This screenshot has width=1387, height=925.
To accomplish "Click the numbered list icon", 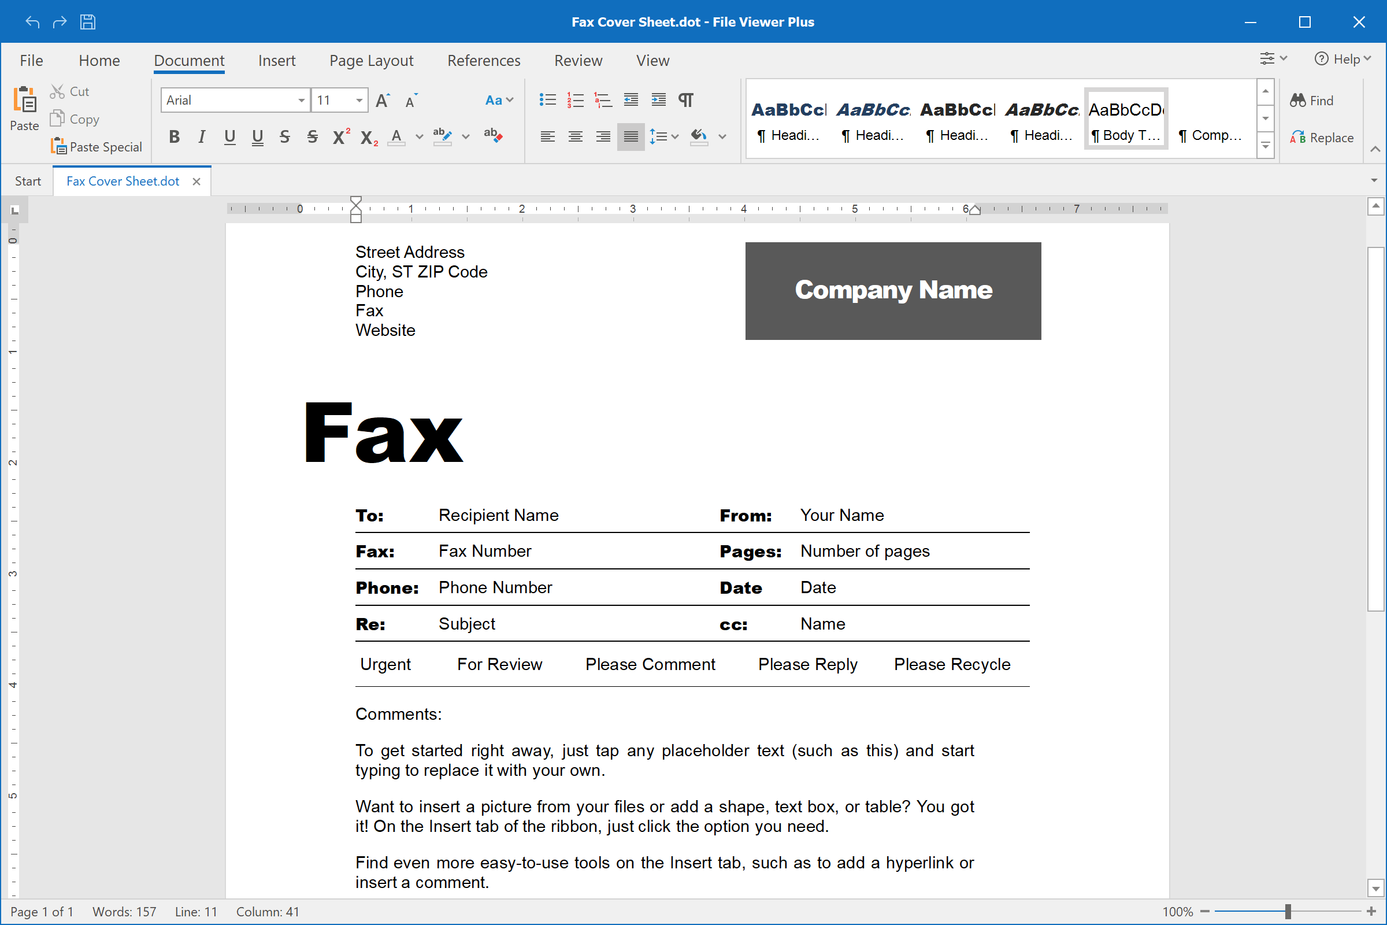I will (575, 99).
